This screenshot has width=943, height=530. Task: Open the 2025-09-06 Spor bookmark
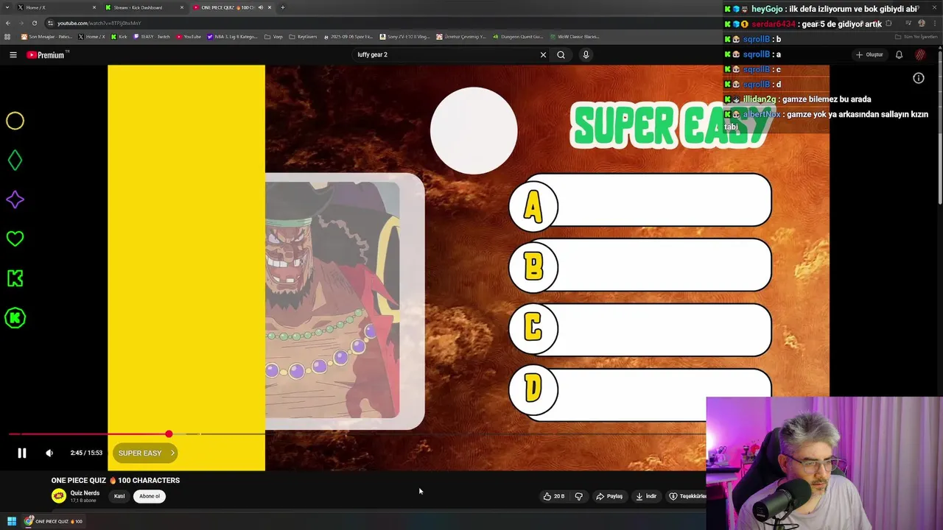pos(348,37)
